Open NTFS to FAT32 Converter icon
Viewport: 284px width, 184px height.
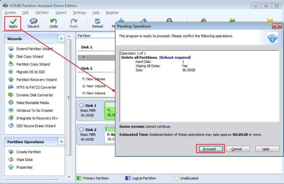(11, 87)
